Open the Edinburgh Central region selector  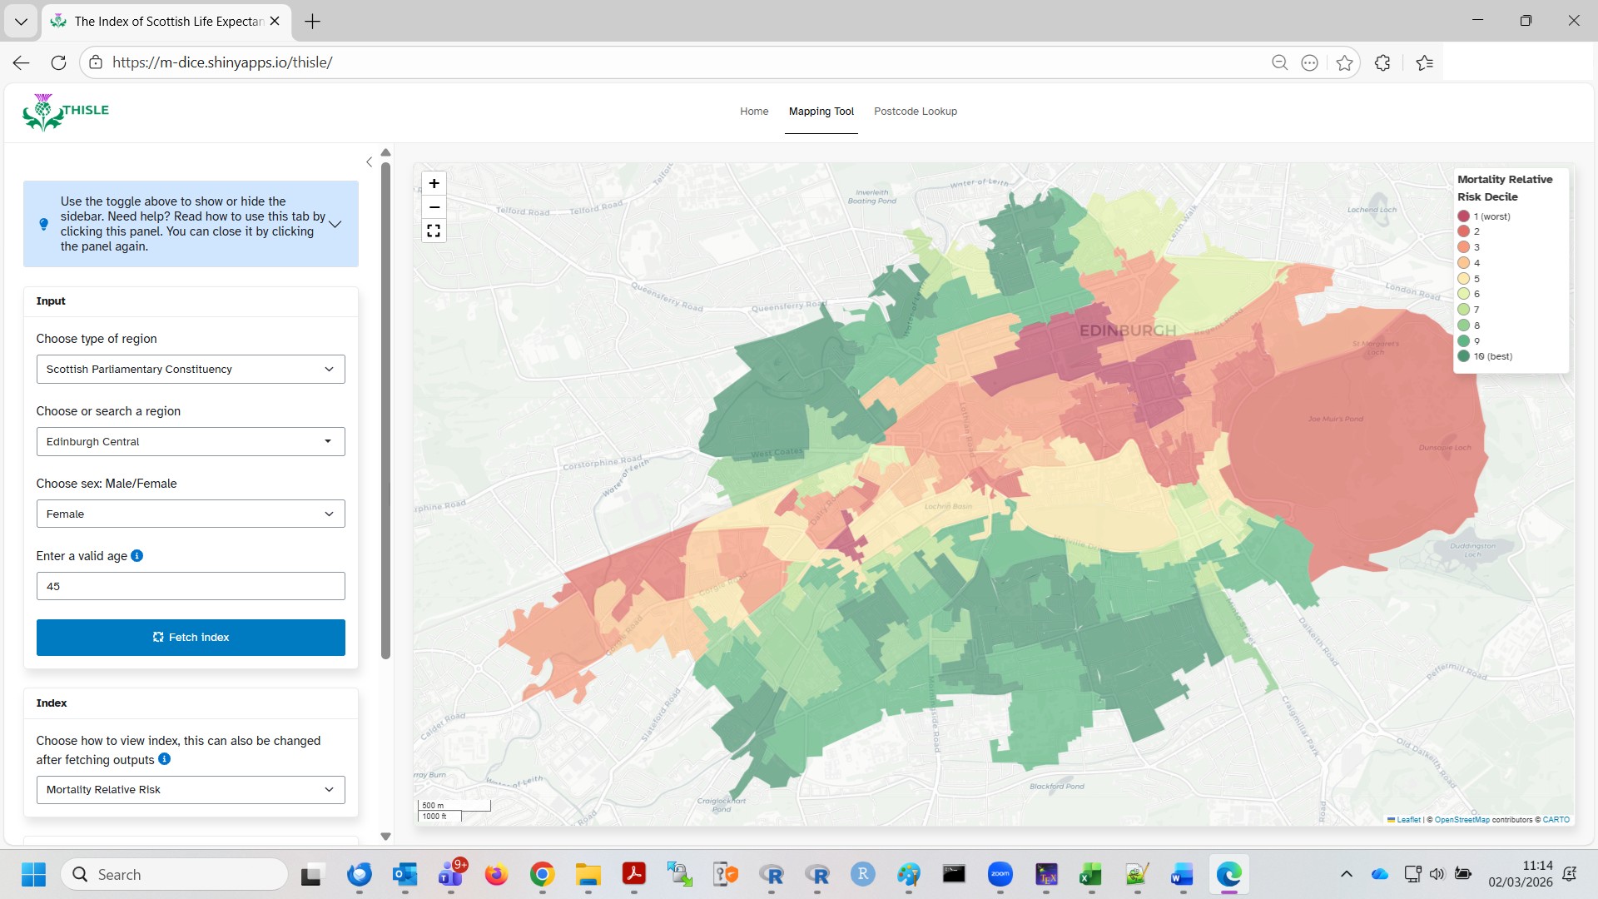190,441
